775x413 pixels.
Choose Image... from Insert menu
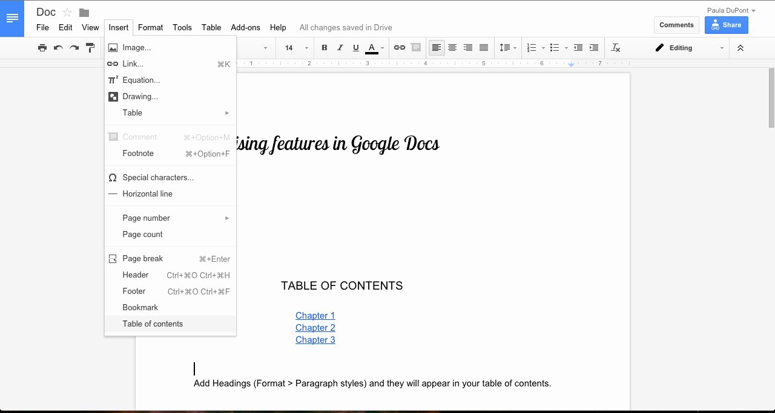coord(170,47)
